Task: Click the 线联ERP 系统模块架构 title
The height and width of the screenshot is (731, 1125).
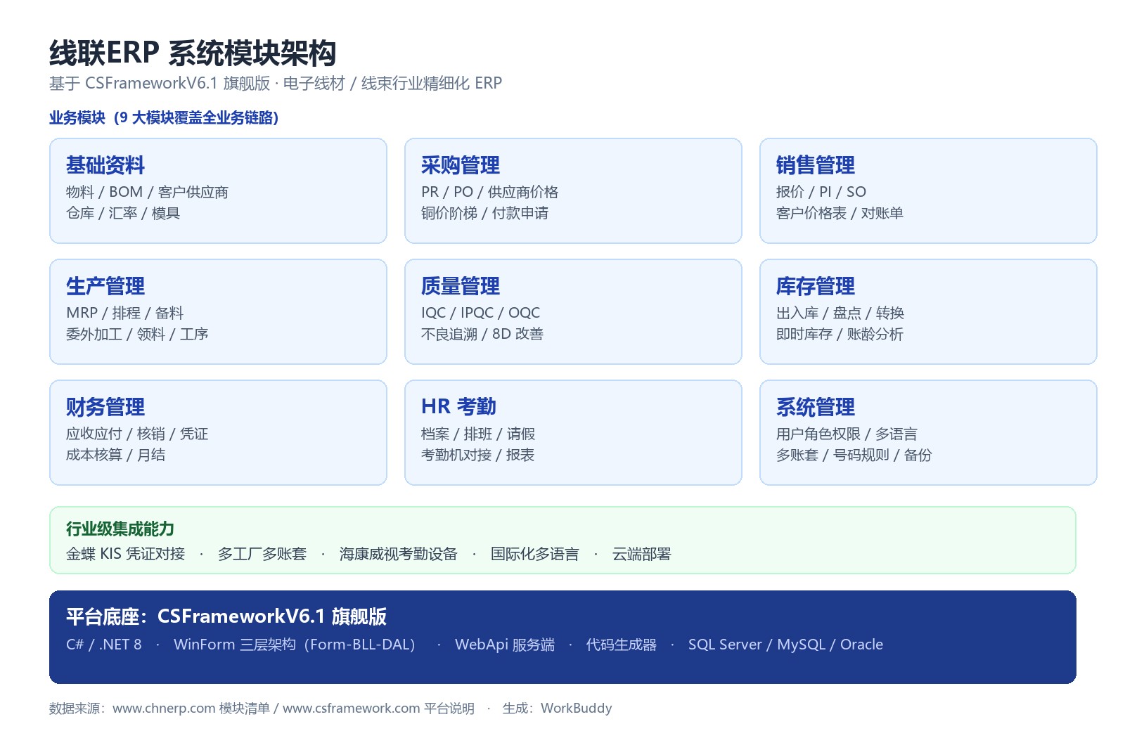Action: pyautogui.click(x=193, y=53)
